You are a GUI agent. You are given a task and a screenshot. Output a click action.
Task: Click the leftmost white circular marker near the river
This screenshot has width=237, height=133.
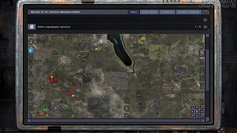(x=96, y=44)
